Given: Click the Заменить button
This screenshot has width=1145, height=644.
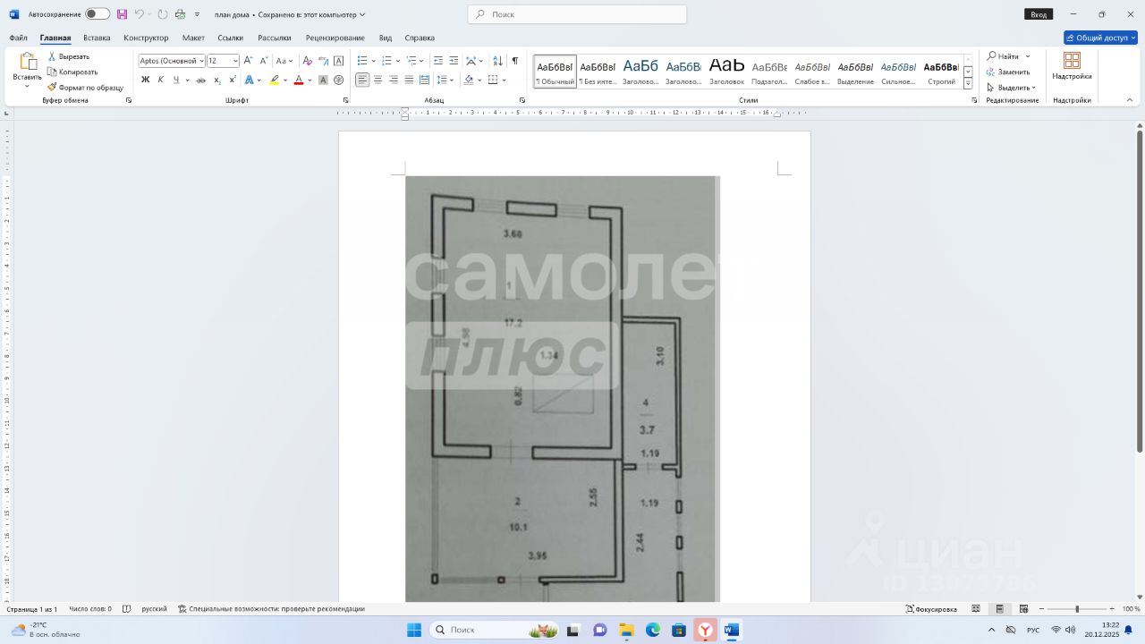Looking at the screenshot, I should pos(1008,72).
